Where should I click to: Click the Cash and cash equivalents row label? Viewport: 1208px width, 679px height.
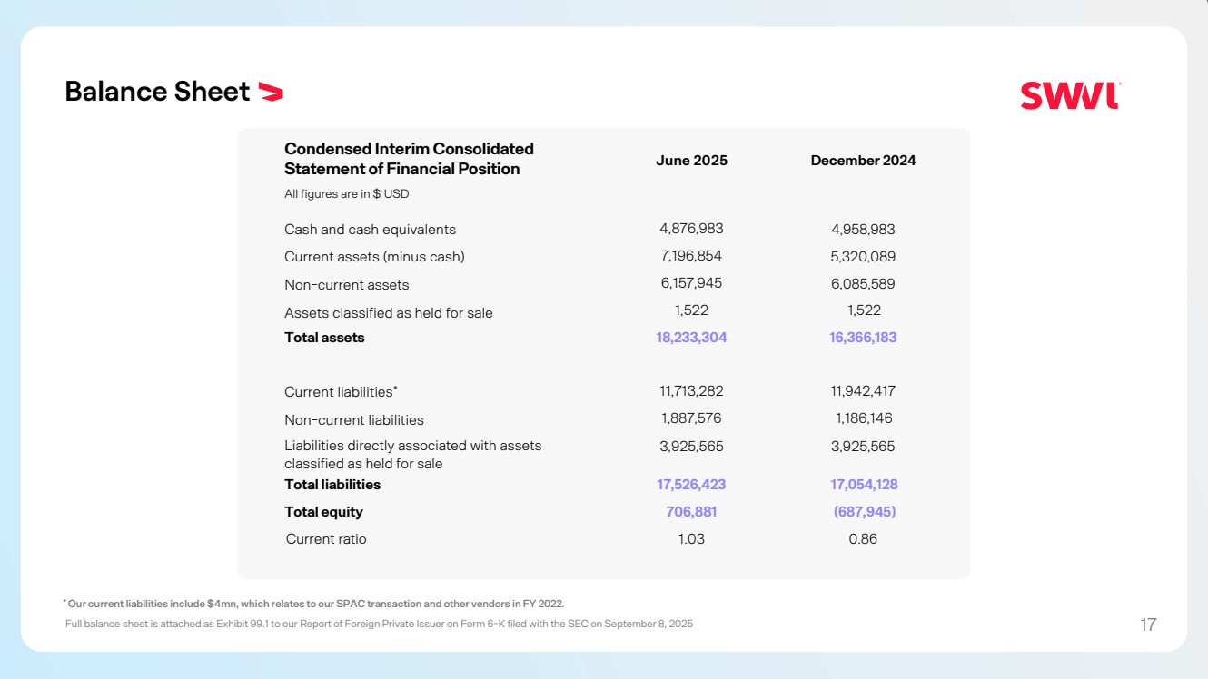click(x=370, y=230)
